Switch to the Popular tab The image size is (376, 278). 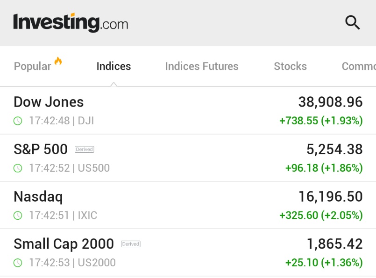click(x=33, y=67)
